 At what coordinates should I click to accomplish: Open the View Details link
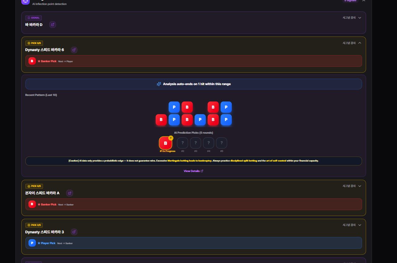coord(193,171)
